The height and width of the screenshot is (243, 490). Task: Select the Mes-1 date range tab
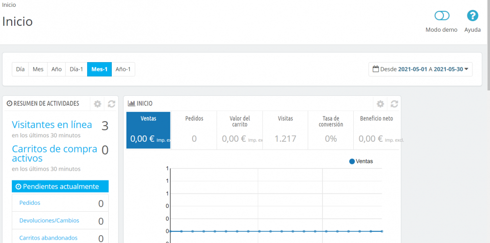point(99,69)
